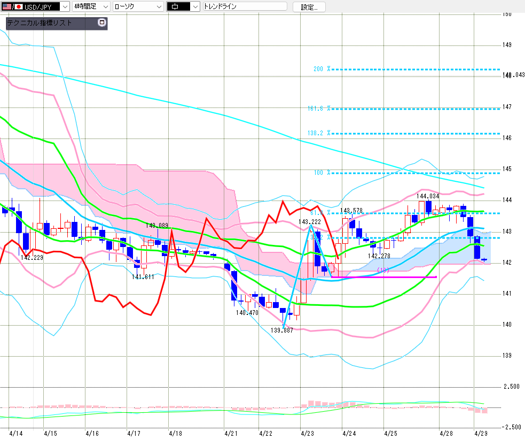Click the 141.611 price label
Viewport: 525px width, 439px height.
pos(143,277)
